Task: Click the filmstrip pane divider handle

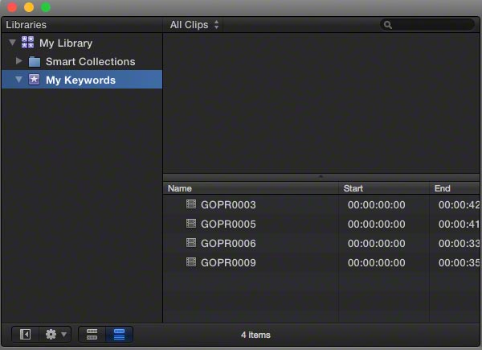Action: tap(321, 177)
